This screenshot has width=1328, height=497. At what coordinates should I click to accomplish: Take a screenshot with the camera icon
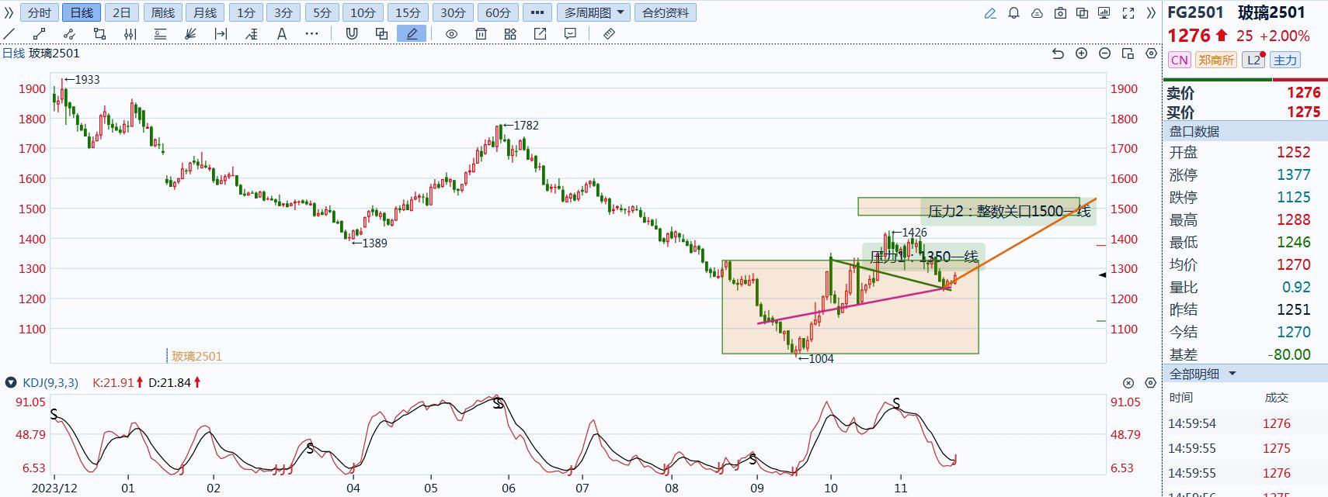(1060, 13)
